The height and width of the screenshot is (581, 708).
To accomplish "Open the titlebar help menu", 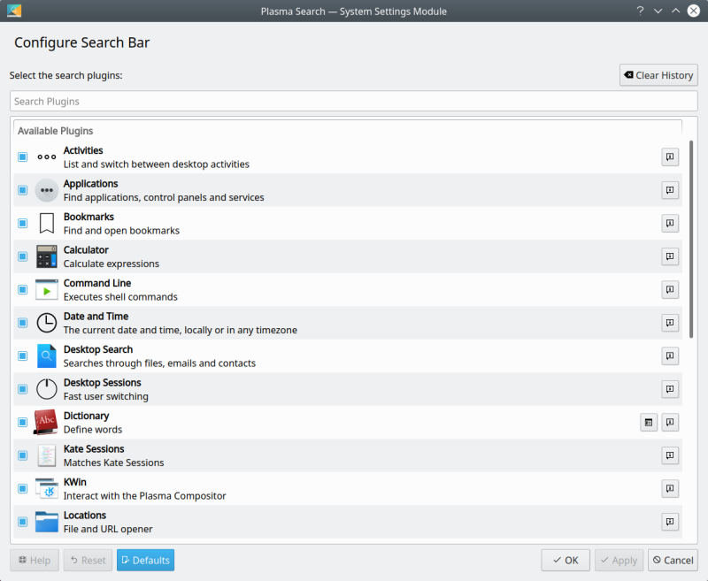I will [x=640, y=11].
